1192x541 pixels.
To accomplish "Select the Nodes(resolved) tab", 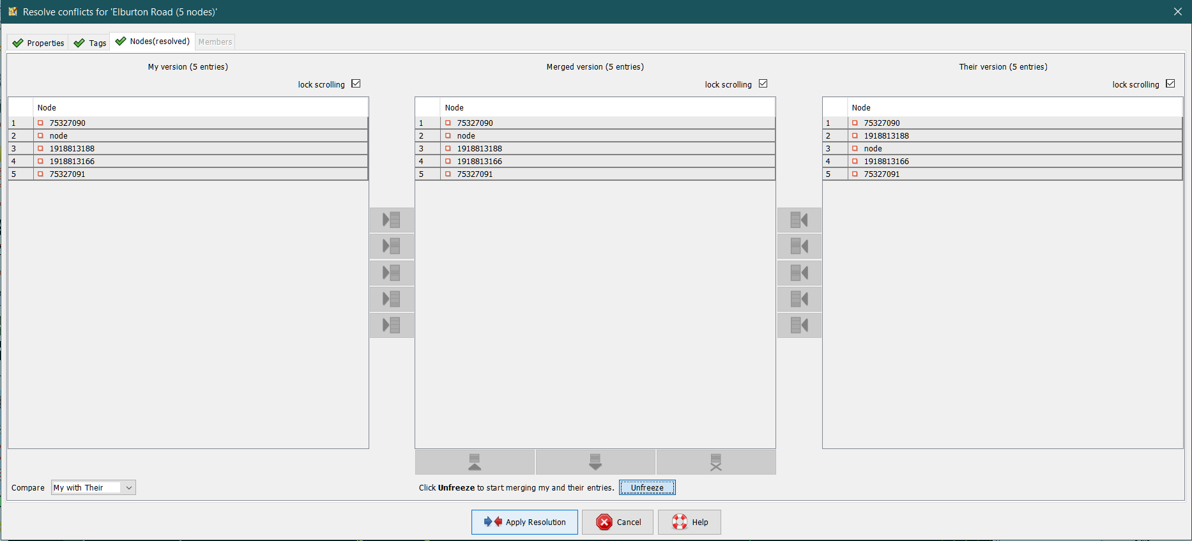I will point(153,42).
